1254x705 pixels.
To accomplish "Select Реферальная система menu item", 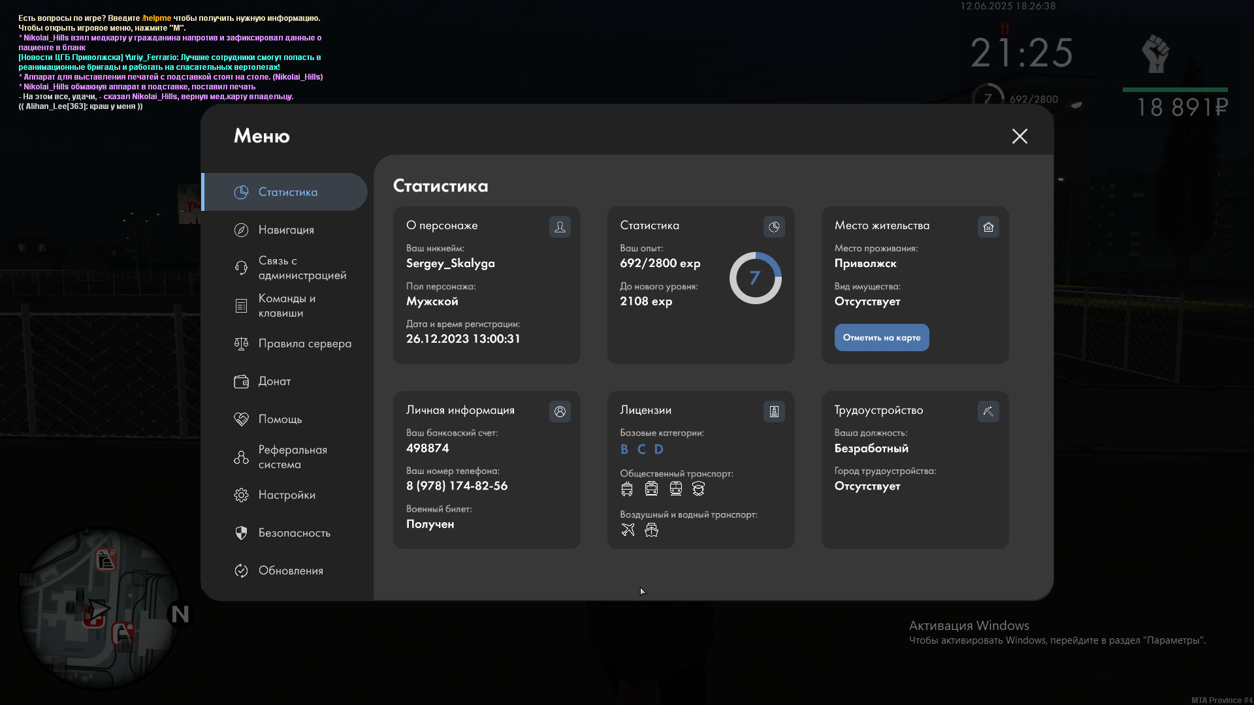I will point(285,457).
